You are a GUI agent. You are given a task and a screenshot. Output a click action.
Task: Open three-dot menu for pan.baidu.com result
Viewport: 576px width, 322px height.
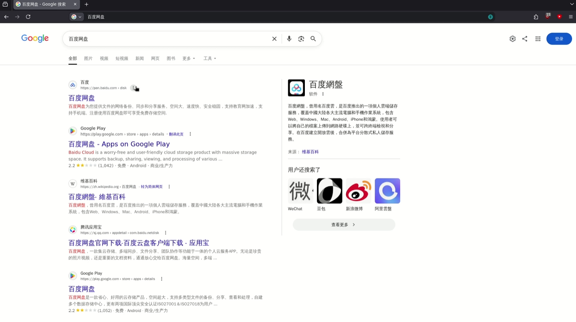pos(133,88)
